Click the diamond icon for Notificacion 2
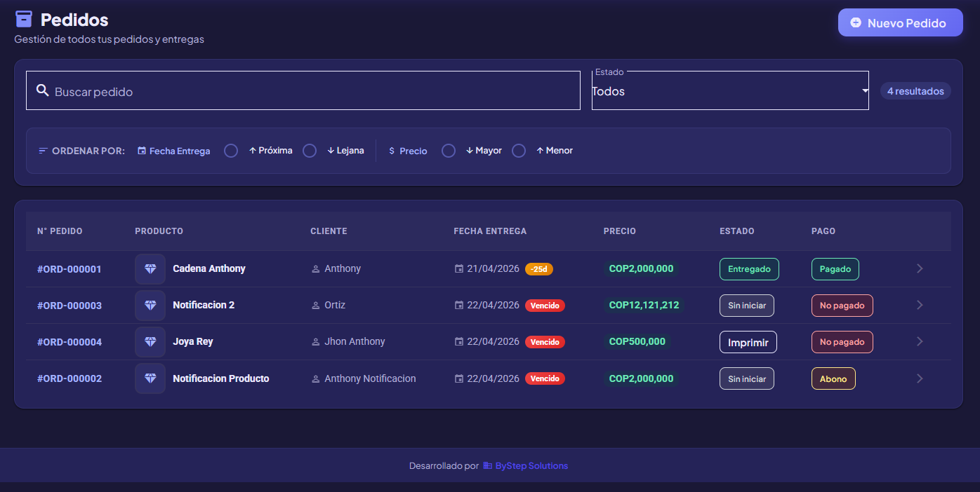980x492 pixels. [150, 306]
